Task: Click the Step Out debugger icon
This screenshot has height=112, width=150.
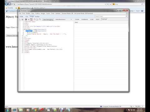Action: pyautogui.click(x=40, y=19)
